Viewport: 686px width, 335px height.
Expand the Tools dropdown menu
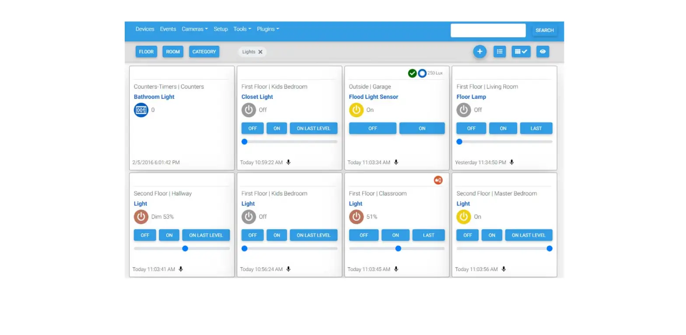pos(242,29)
